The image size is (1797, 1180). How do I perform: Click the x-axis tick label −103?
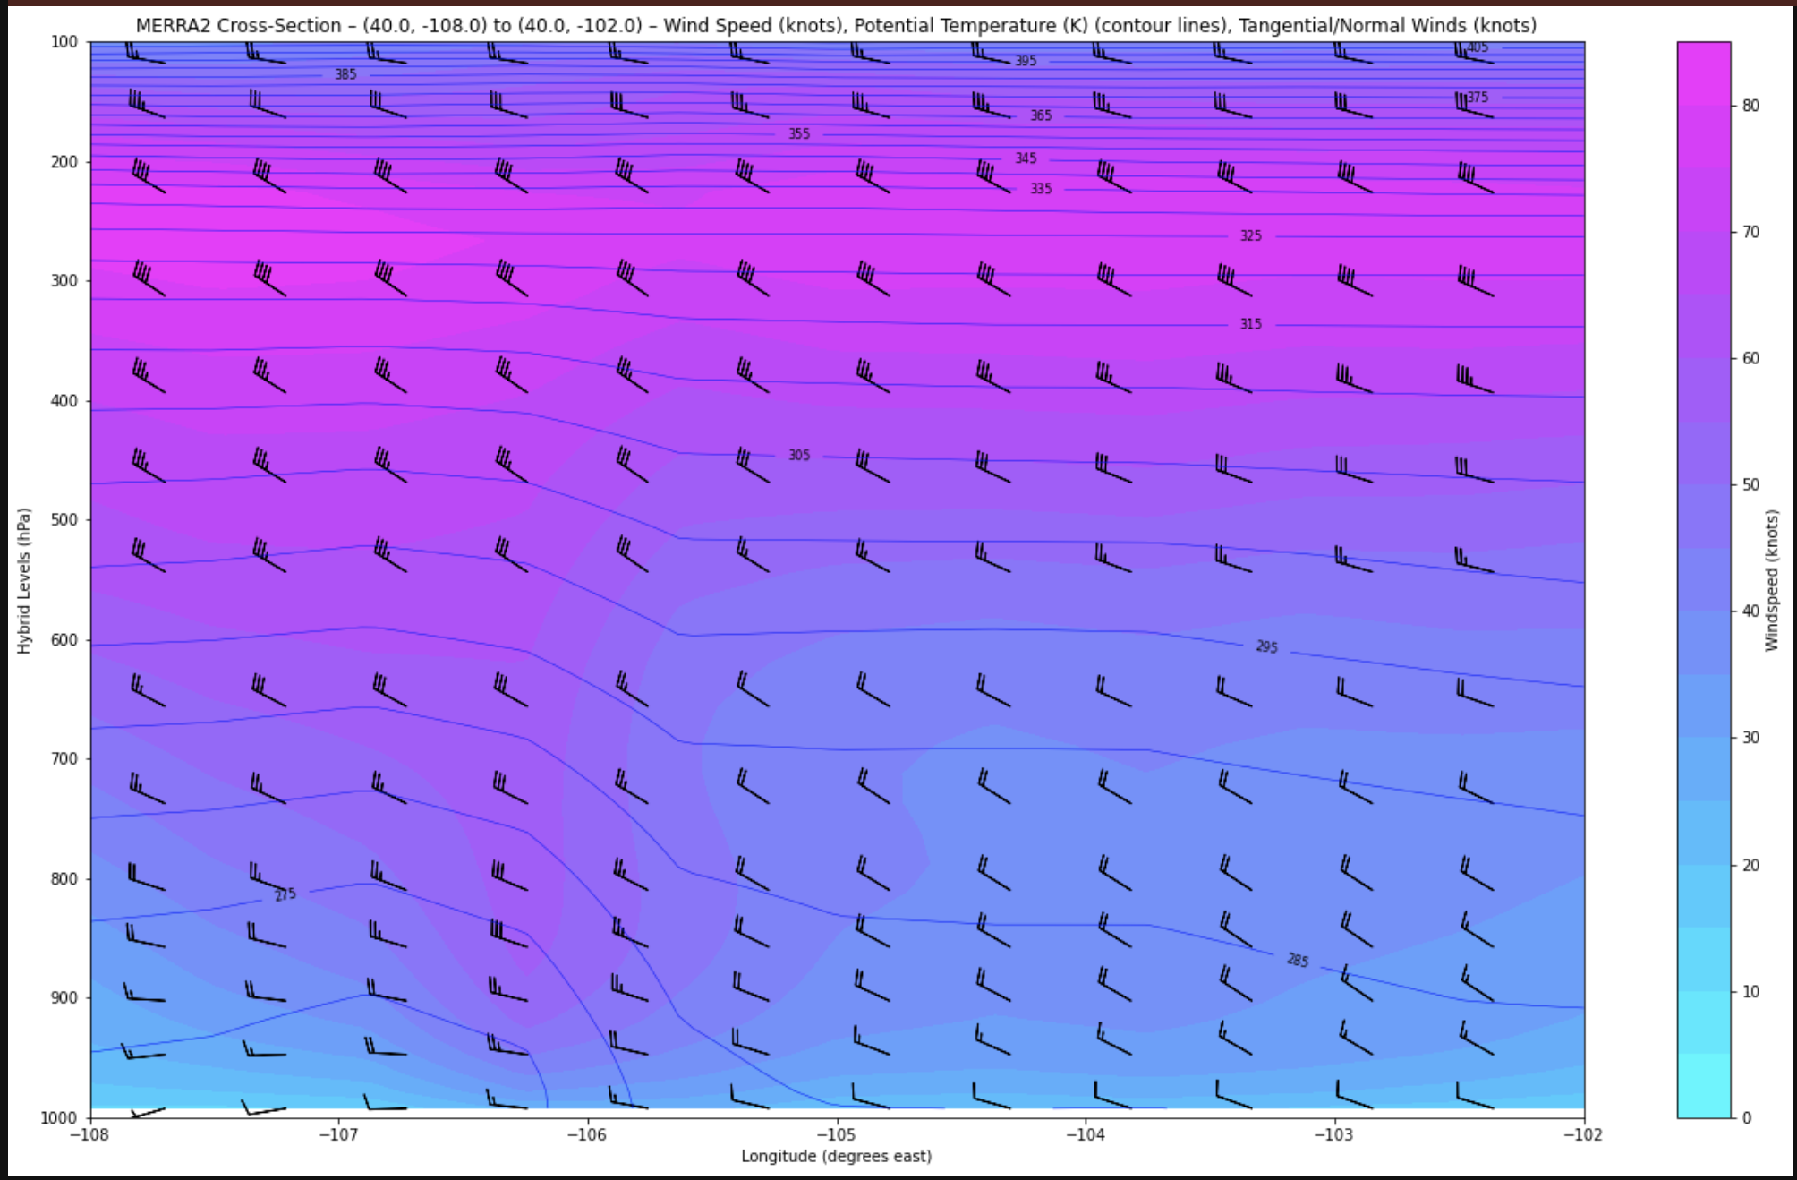(x=1334, y=1135)
